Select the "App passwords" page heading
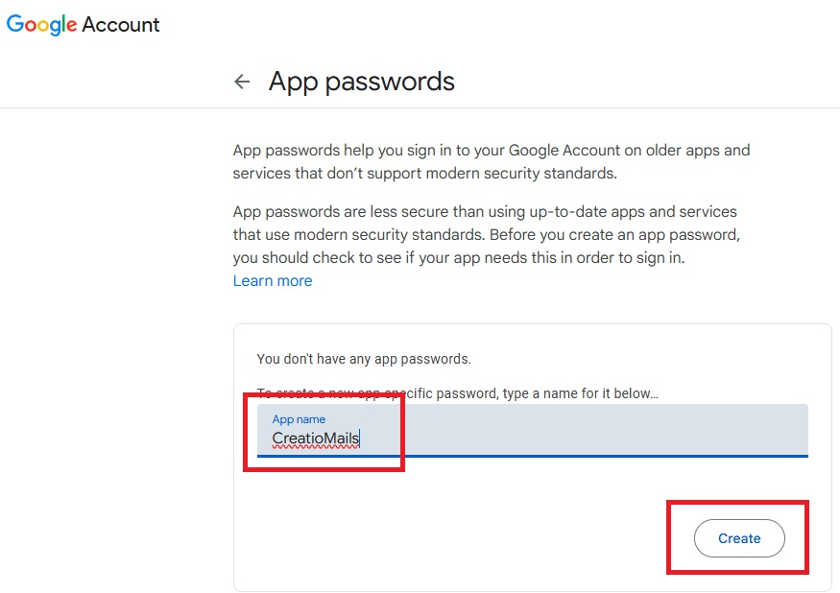840x593 pixels. point(361,82)
